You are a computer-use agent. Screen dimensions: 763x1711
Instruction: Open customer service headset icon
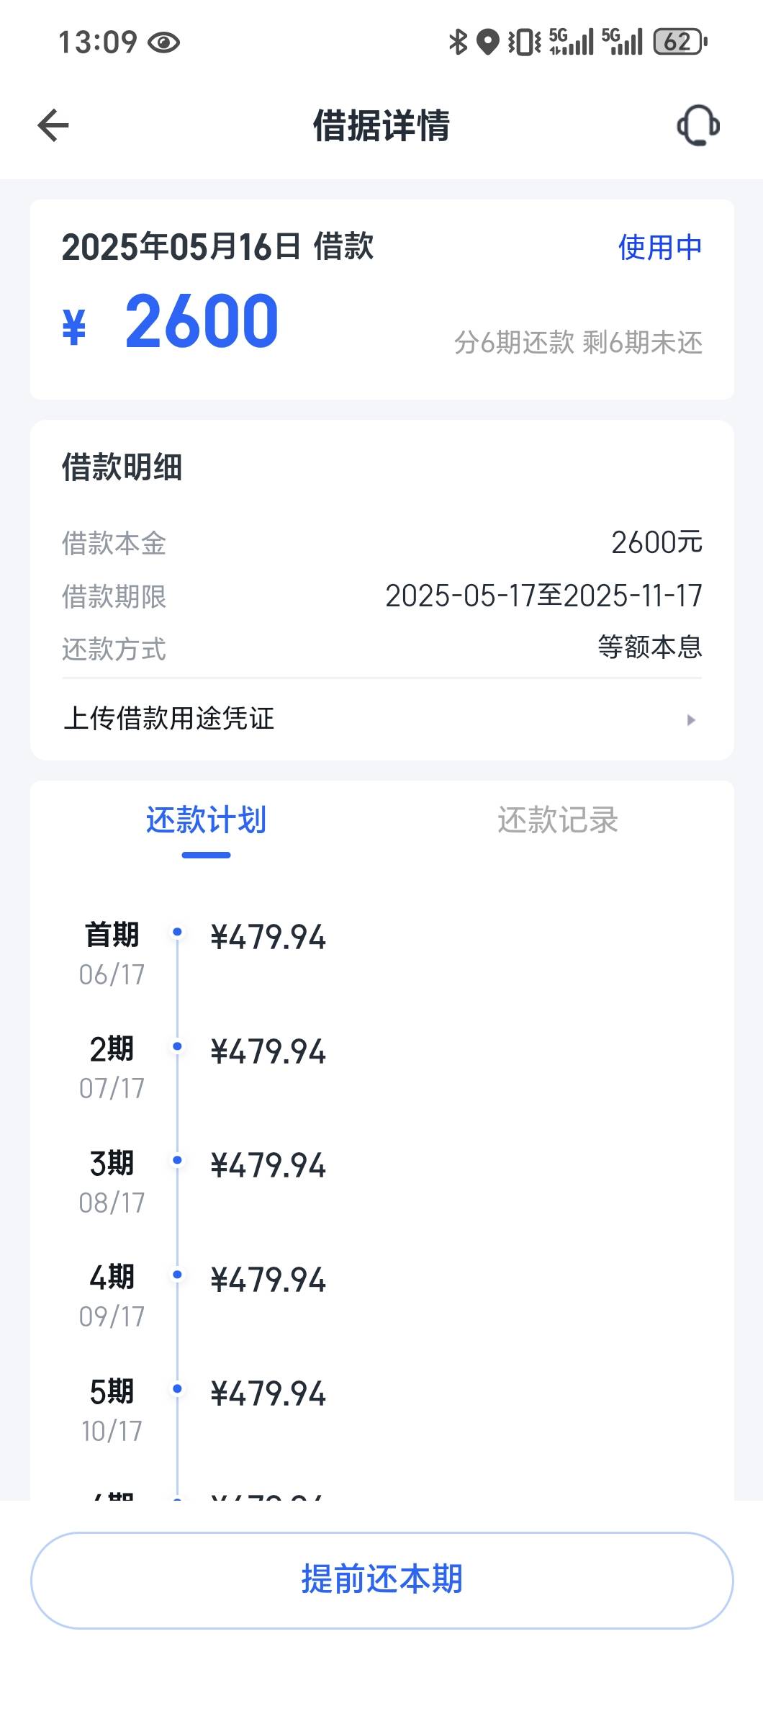pyautogui.click(x=697, y=125)
